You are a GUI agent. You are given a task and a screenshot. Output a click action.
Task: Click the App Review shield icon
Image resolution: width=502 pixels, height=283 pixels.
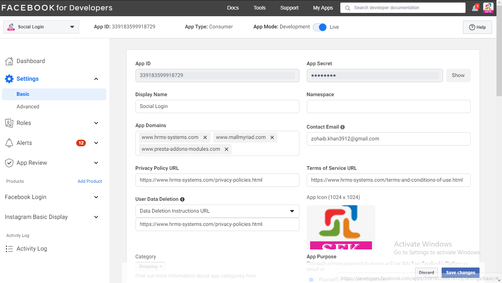(9, 163)
